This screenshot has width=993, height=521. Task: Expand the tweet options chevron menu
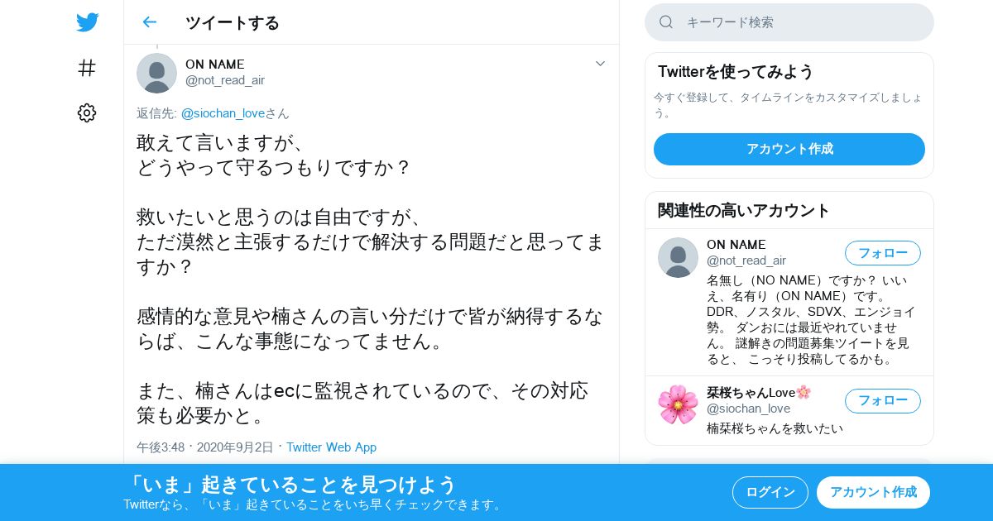601,64
